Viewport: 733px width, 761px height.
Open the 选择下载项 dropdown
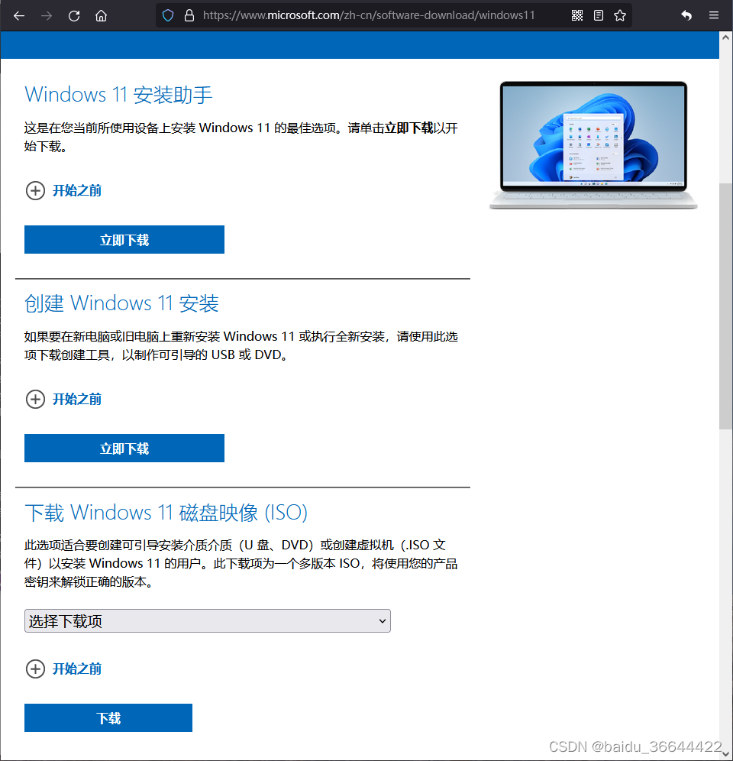208,620
